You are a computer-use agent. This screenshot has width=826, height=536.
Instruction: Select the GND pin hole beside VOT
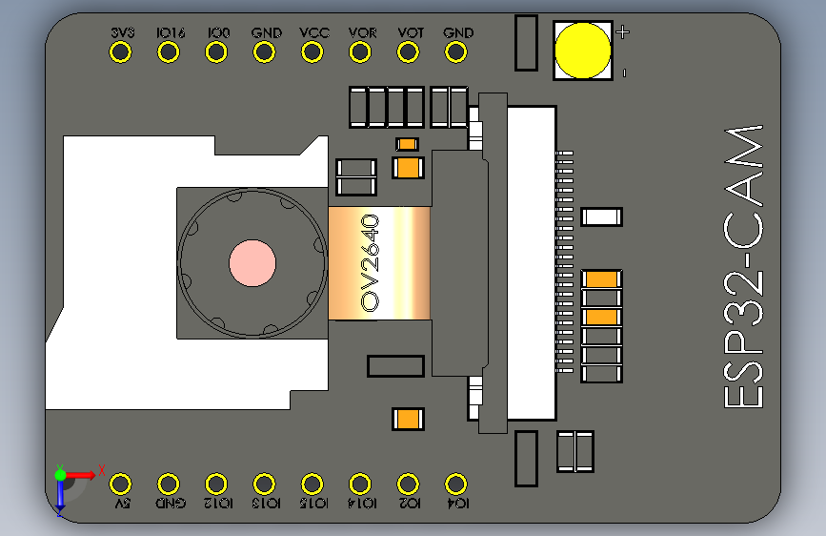(x=455, y=52)
